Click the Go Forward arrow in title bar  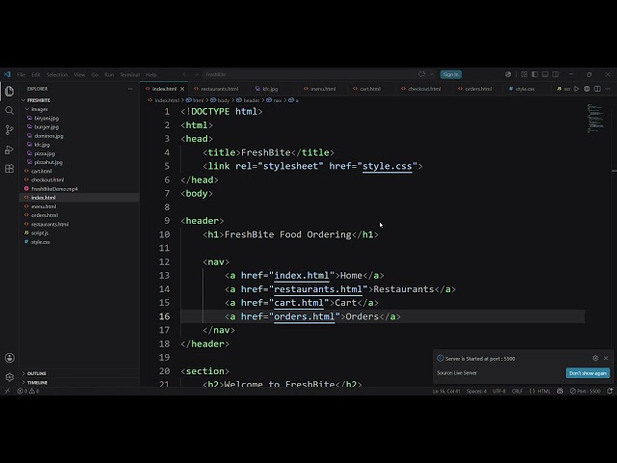pos(196,74)
